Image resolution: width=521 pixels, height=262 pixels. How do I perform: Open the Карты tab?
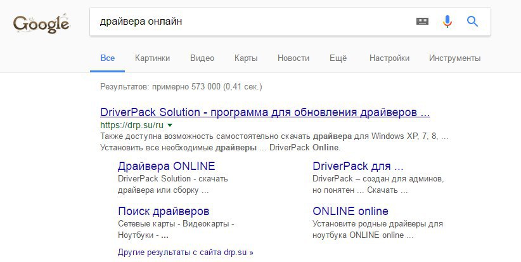(x=246, y=58)
